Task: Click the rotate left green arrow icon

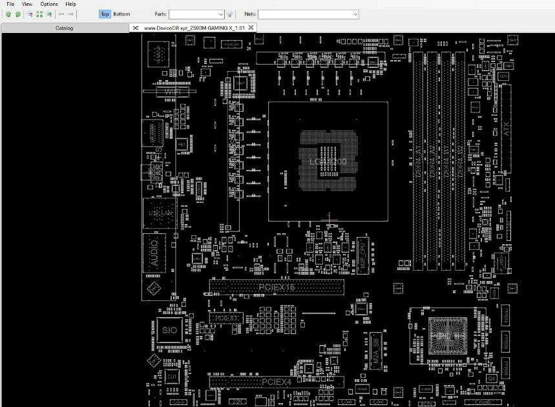Action: pos(8,14)
